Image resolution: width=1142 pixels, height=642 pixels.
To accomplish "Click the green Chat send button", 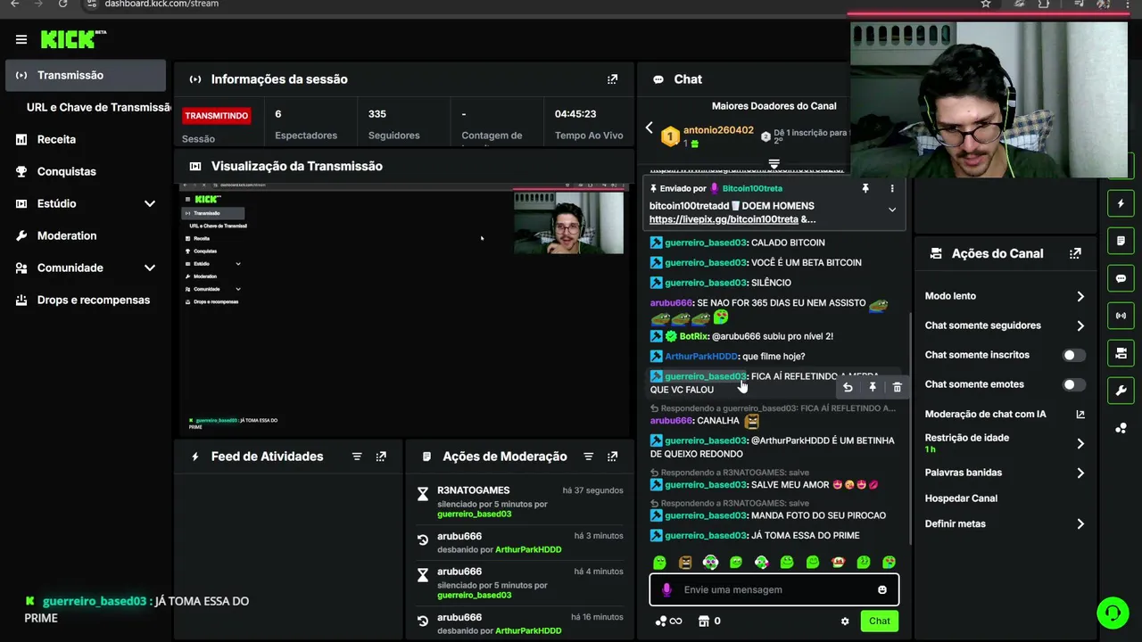I will 880,621.
